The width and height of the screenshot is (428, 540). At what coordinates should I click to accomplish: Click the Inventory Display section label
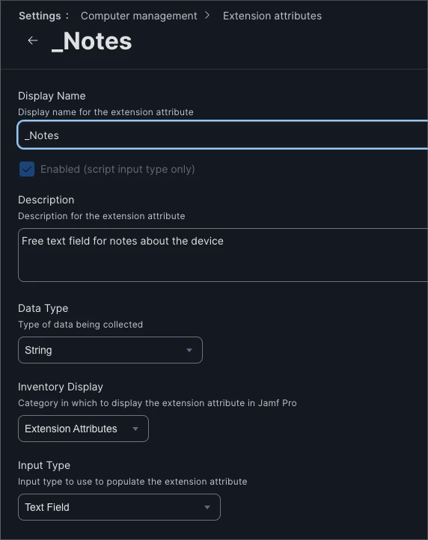61,387
